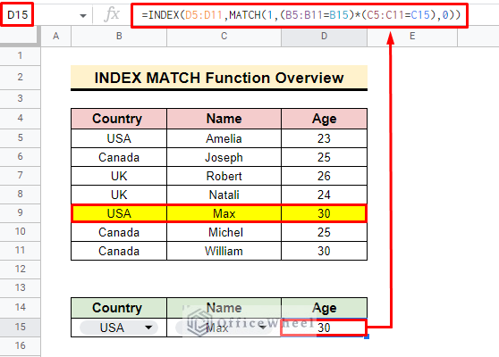Click UK in Robert's row

coord(119,176)
